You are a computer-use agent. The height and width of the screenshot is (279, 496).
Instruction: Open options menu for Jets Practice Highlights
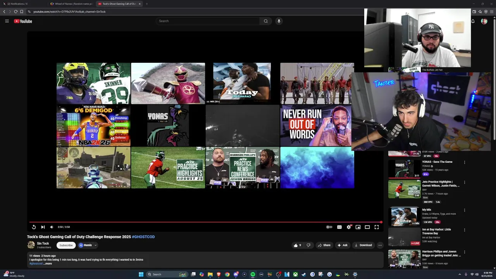pos(464,182)
